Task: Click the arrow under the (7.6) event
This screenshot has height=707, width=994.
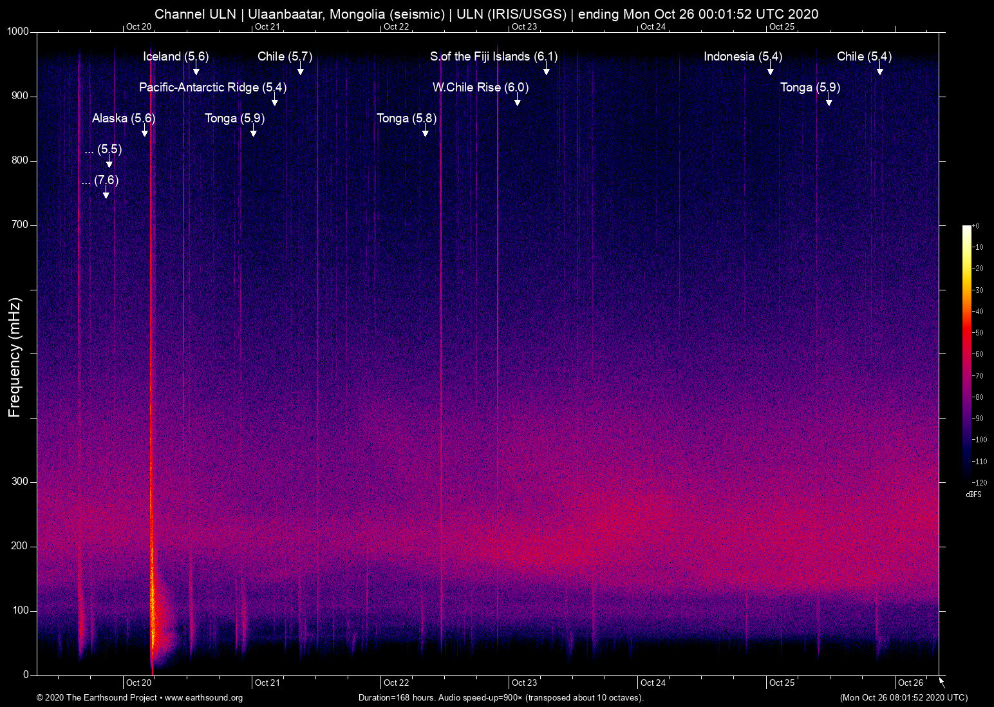Action: (x=106, y=194)
